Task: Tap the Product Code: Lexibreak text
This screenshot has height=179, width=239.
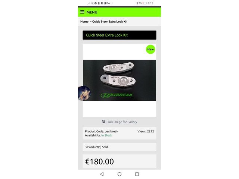Action: [x=102, y=131]
